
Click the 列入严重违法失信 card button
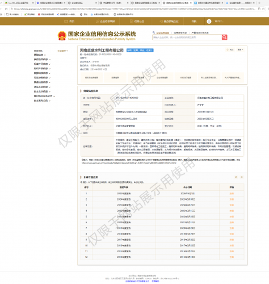pyautogui.click(x=233, y=77)
